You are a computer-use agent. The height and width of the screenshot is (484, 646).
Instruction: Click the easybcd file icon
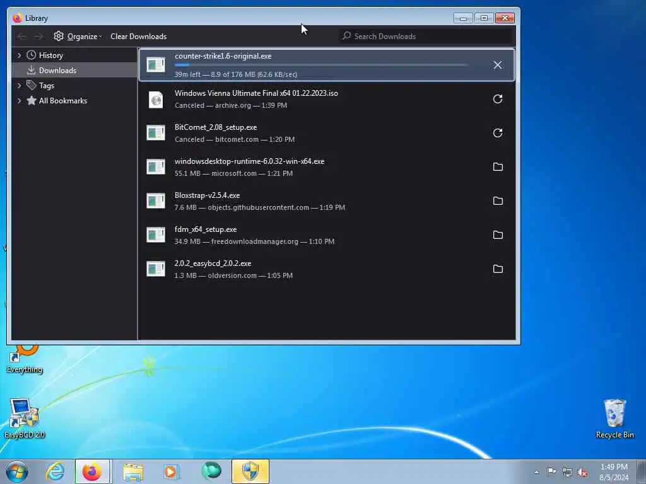click(x=156, y=268)
